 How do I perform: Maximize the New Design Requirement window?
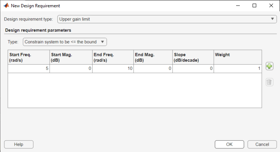point(254,6)
